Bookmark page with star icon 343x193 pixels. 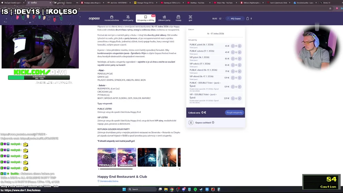[330, 8]
